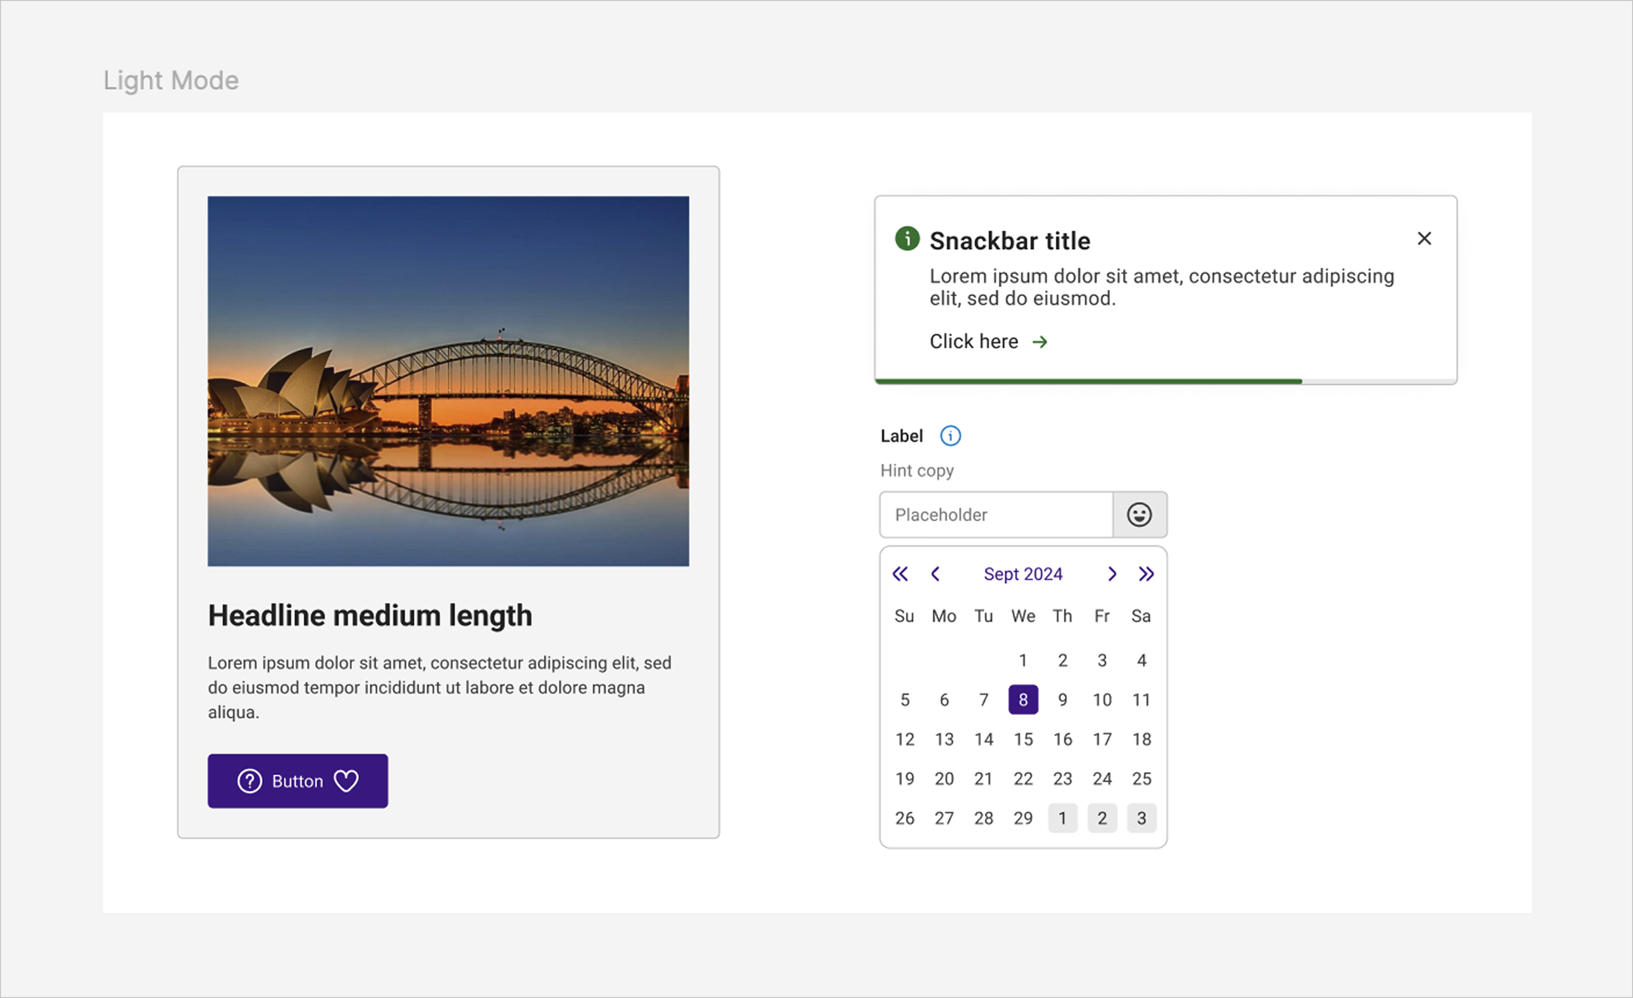
Task: Choose date 7 in the calendar
Action: tap(983, 700)
